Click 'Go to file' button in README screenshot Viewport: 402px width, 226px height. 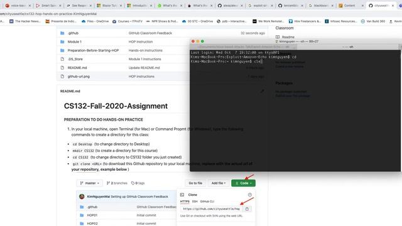pos(195,183)
